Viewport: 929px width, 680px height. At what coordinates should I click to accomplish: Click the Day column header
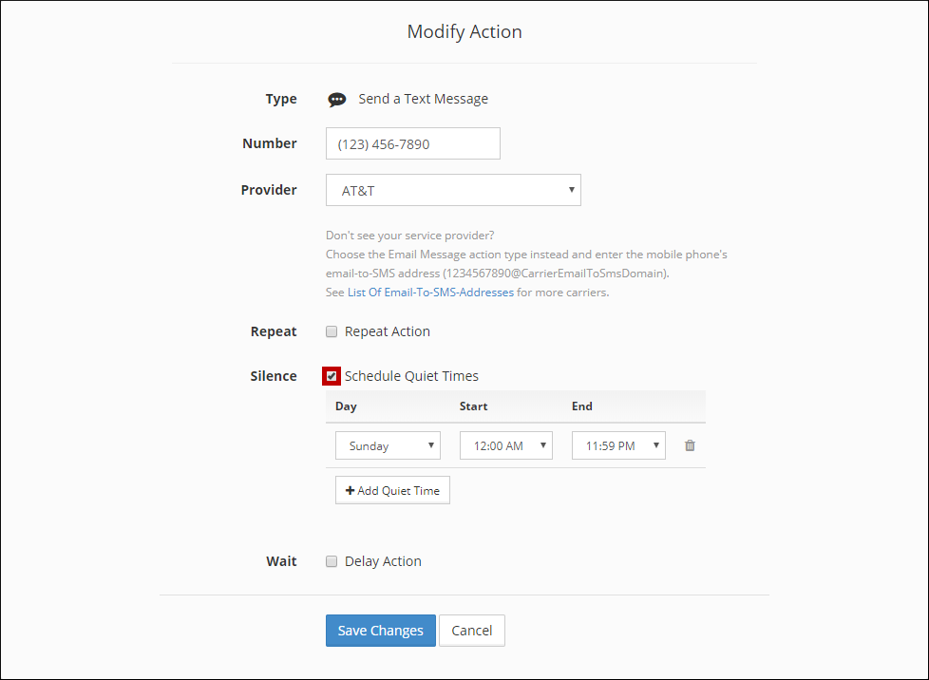346,406
